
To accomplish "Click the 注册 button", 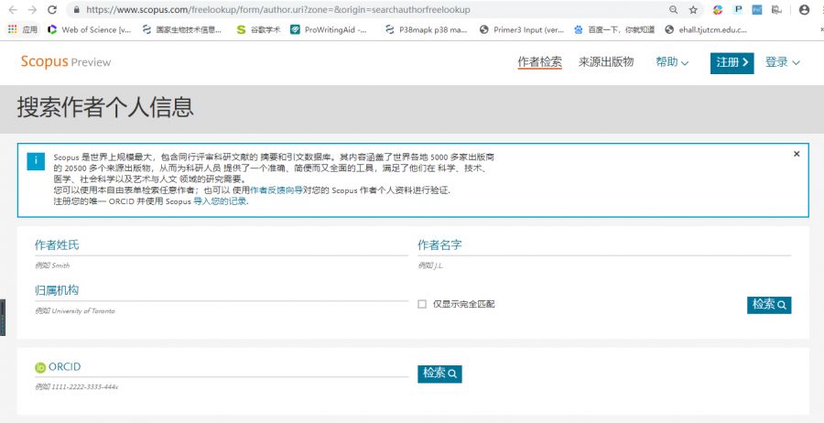I will click(732, 63).
